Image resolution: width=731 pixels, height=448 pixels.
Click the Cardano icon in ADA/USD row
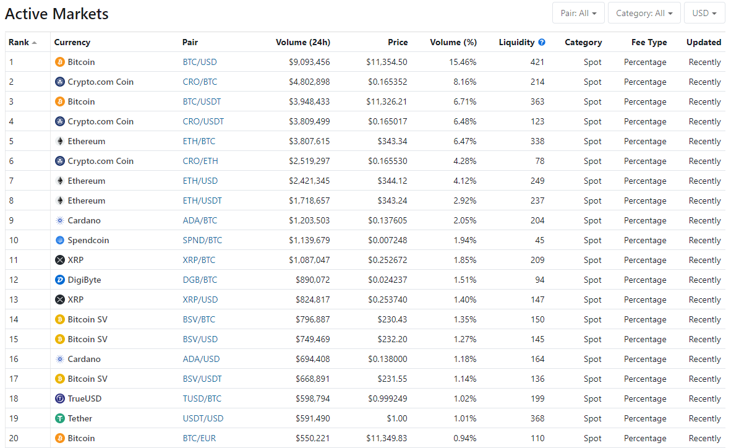[x=59, y=359]
